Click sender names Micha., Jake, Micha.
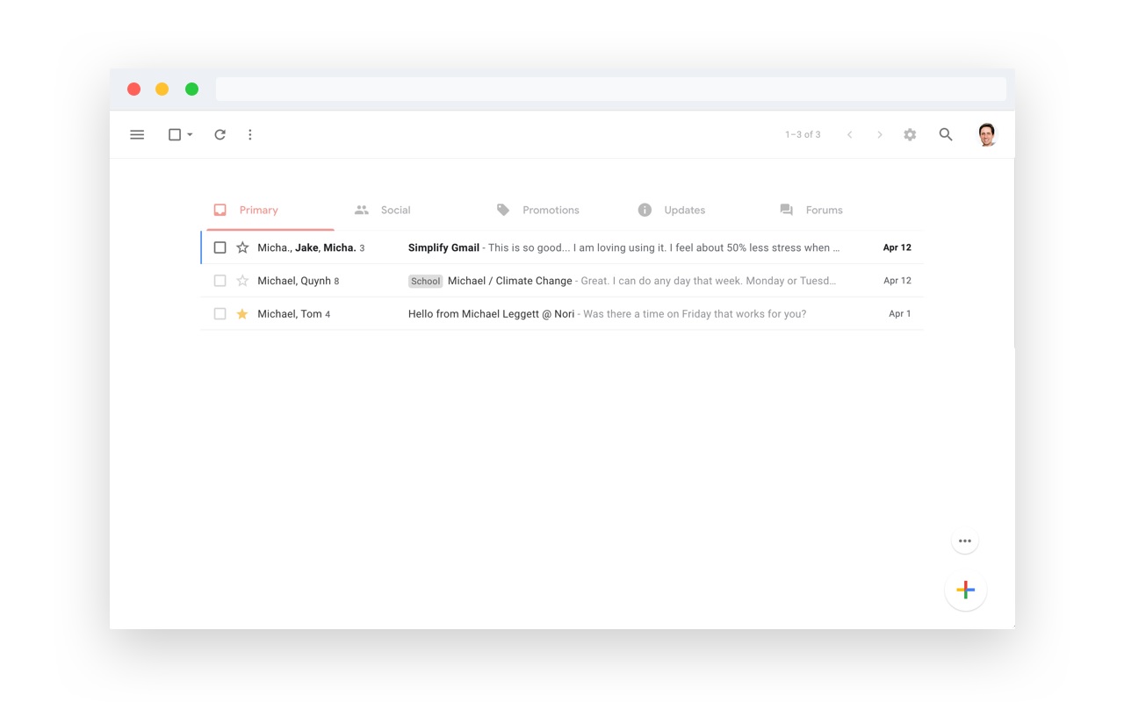 coord(306,247)
